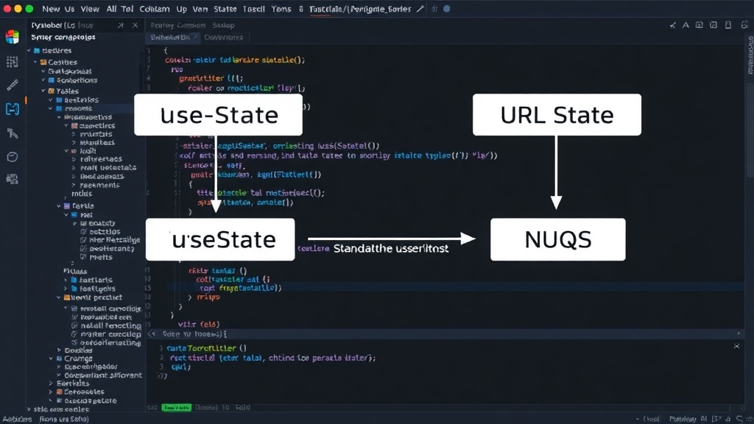The image size is (754, 424).
Task: Click the share-branch icon in the editor toolbar
Action: (x=672, y=25)
